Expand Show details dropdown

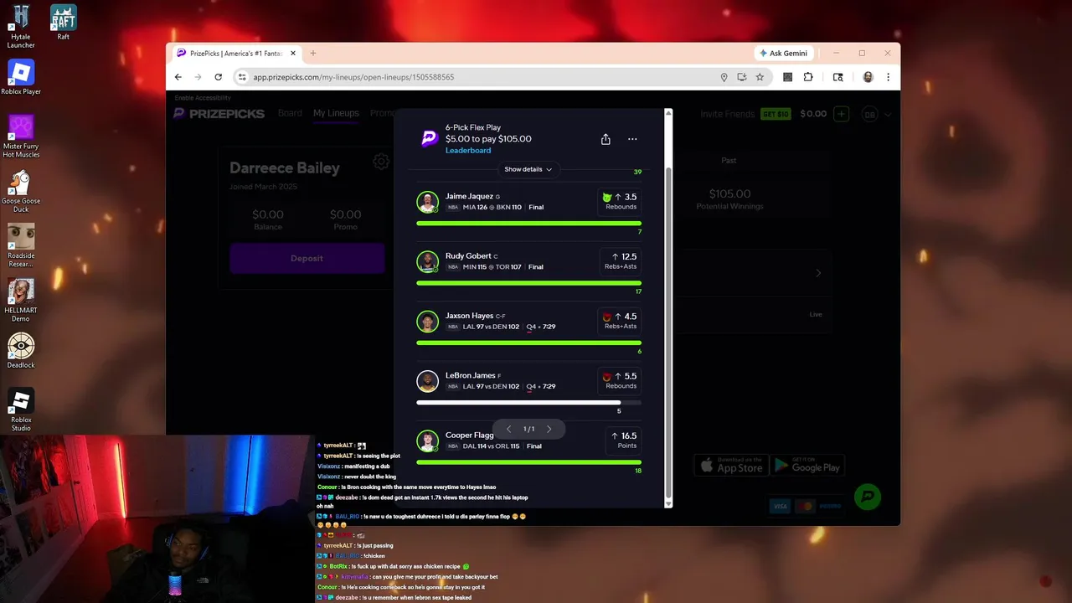coord(528,169)
